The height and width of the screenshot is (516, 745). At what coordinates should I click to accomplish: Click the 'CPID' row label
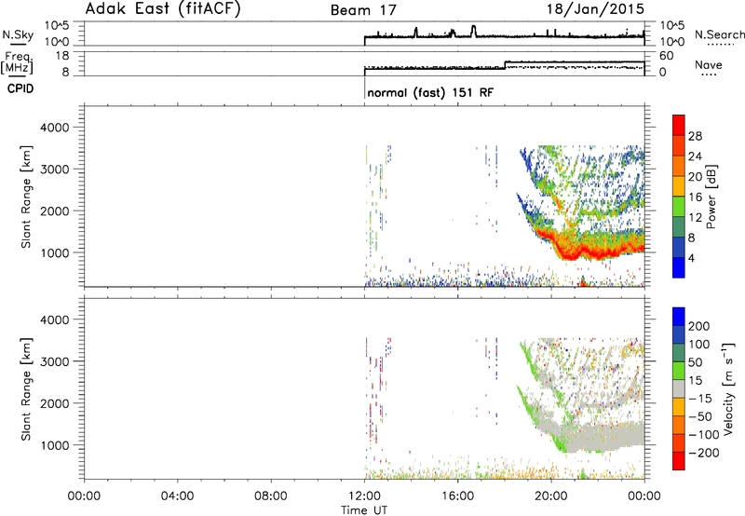20,88
